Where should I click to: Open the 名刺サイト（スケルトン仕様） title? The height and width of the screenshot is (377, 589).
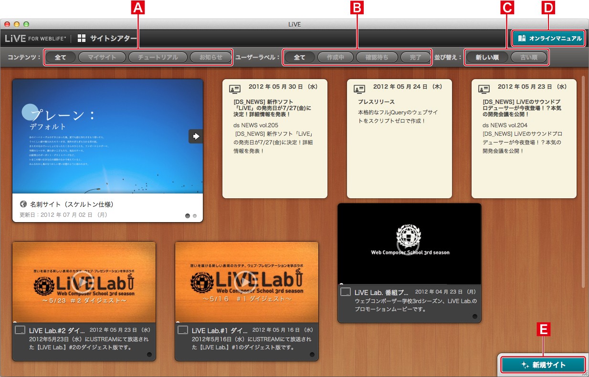pyautogui.click(x=72, y=204)
